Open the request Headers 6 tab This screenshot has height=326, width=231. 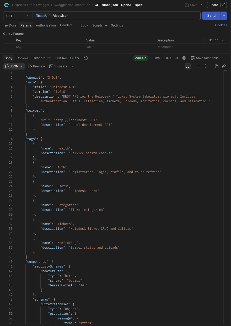68,25
